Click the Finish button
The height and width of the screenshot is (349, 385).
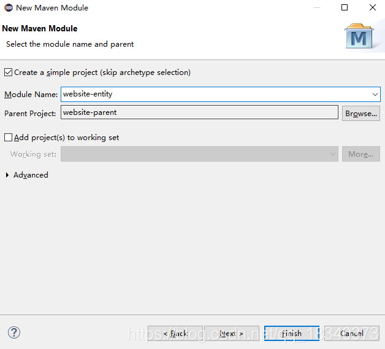tap(292, 334)
